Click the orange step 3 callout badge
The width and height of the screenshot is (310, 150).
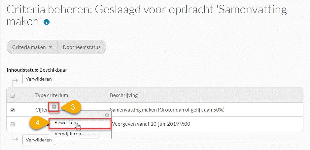tap(72, 107)
